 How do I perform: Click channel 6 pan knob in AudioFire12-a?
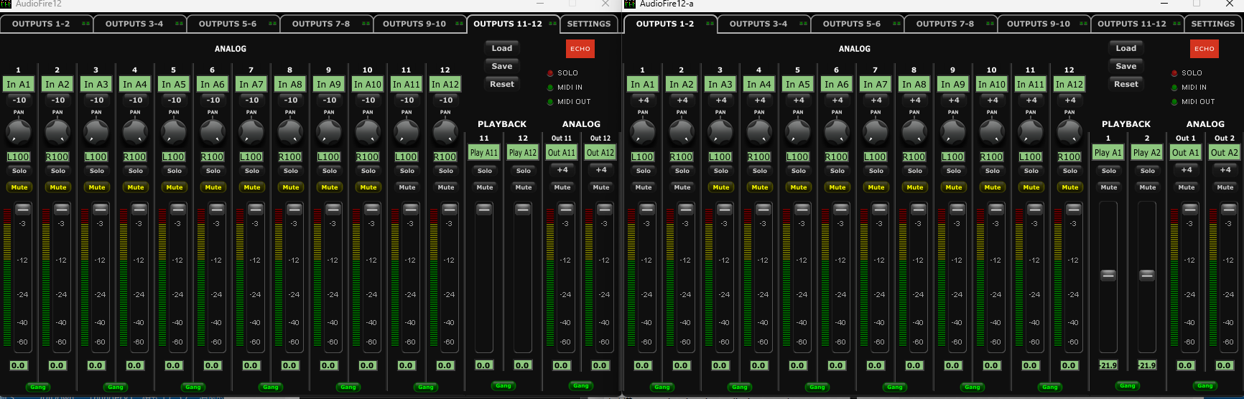pos(837,132)
